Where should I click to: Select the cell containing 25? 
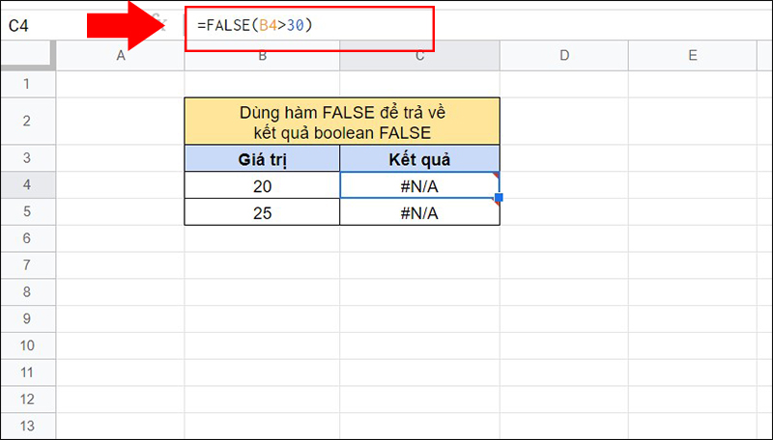click(x=262, y=212)
